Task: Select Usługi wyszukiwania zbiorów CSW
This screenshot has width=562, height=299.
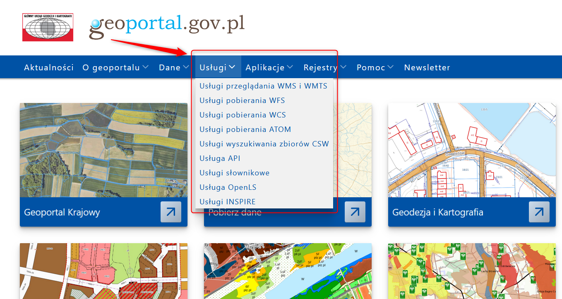Action: pyautogui.click(x=264, y=144)
